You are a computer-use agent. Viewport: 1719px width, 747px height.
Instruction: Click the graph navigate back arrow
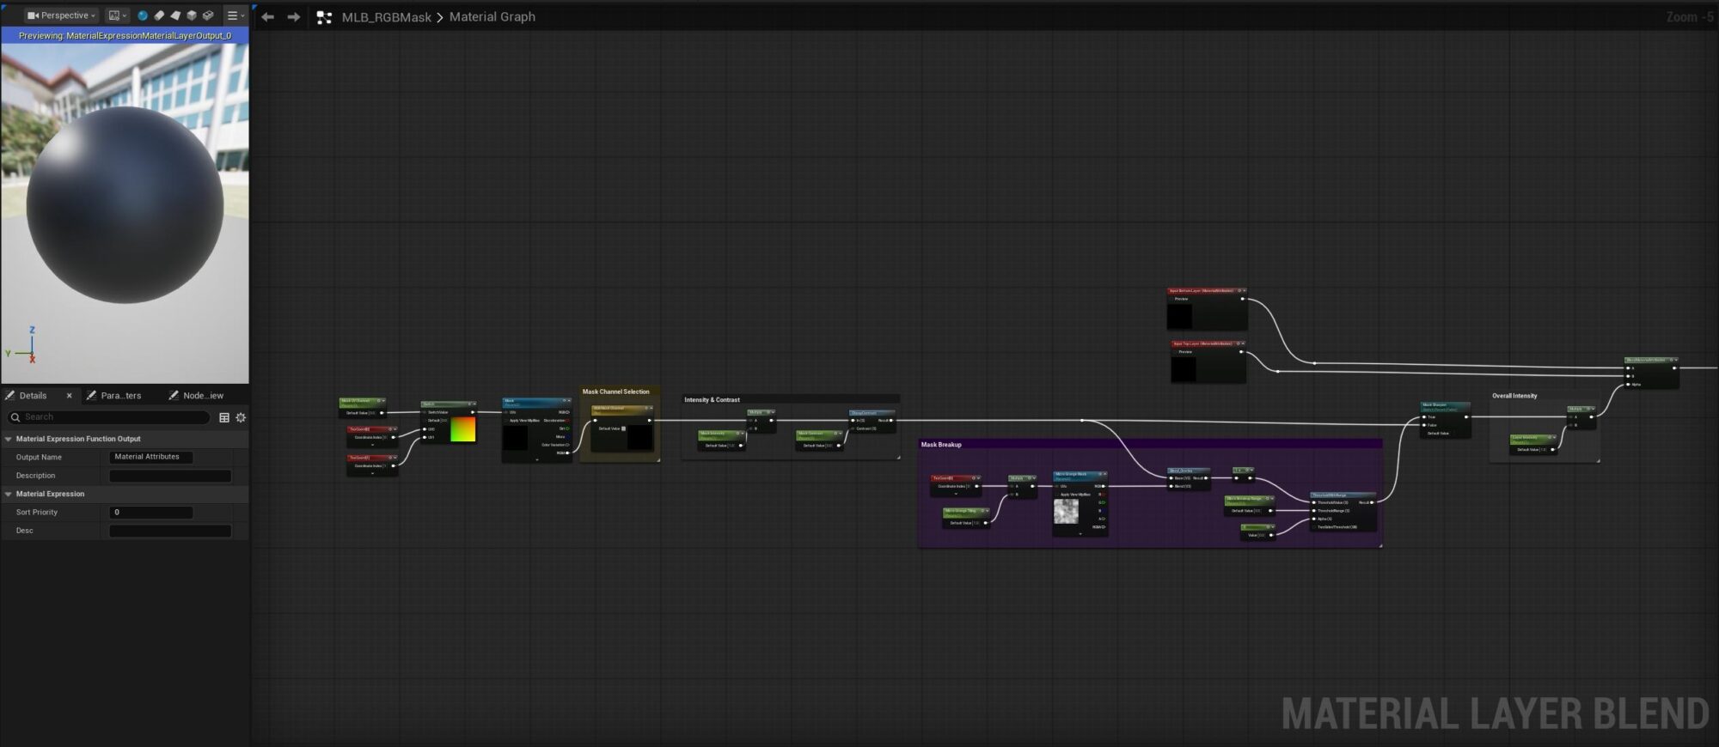[268, 17]
